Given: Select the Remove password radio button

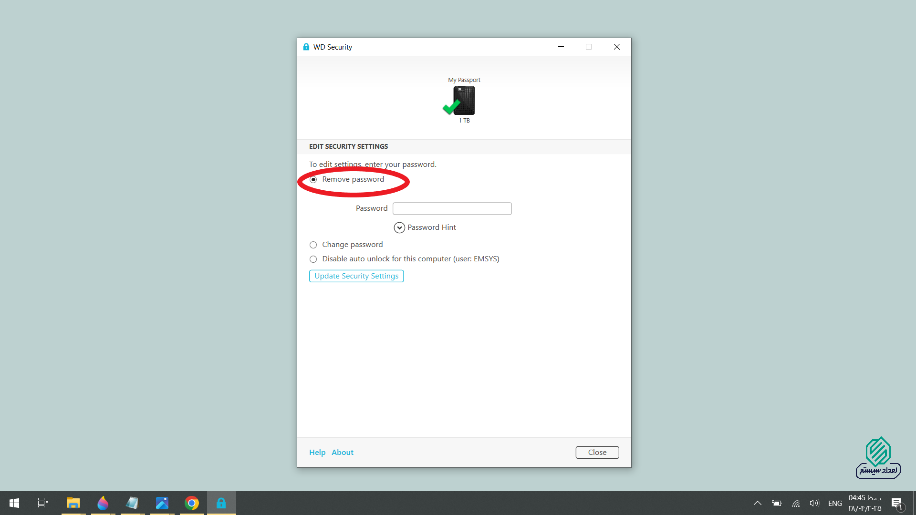Looking at the screenshot, I should [x=313, y=180].
